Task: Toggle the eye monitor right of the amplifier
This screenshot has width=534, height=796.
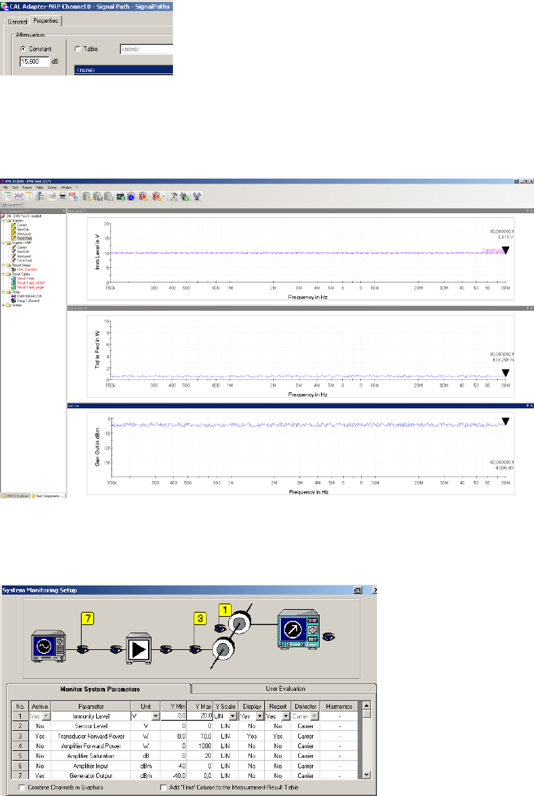Action: click(166, 649)
